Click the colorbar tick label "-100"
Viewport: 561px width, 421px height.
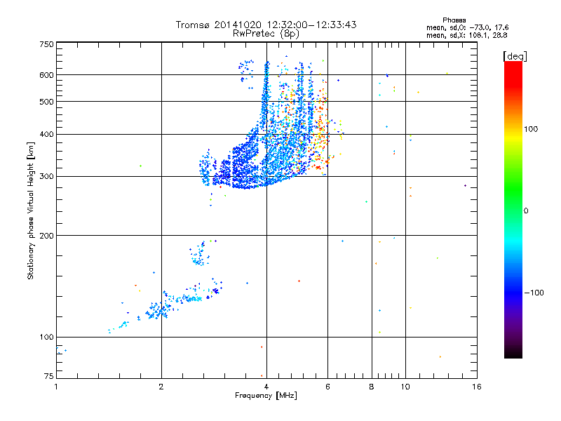click(534, 293)
